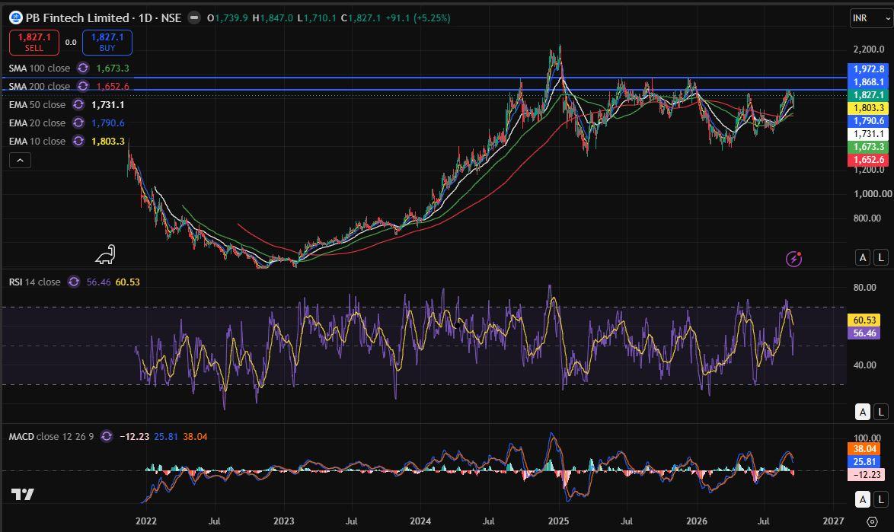Click the 1,868.1 price label on axis
The image size is (894, 532).
click(868, 82)
